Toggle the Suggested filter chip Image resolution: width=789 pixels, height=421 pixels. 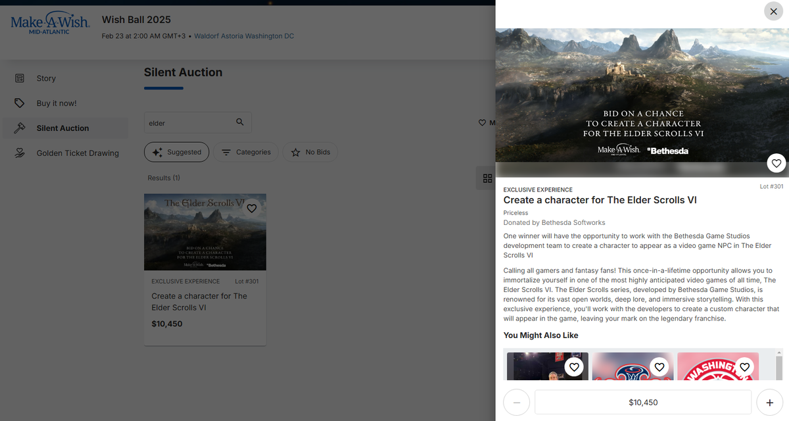pyautogui.click(x=177, y=152)
